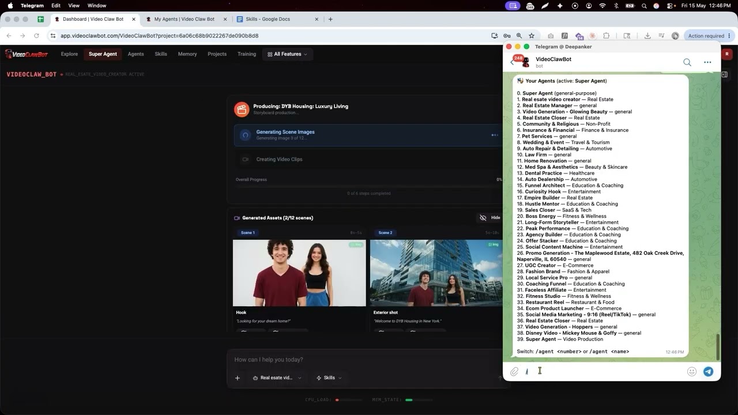Open the Training section
Image resolution: width=738 pixels, height=415 pixels.
point(247,54)
